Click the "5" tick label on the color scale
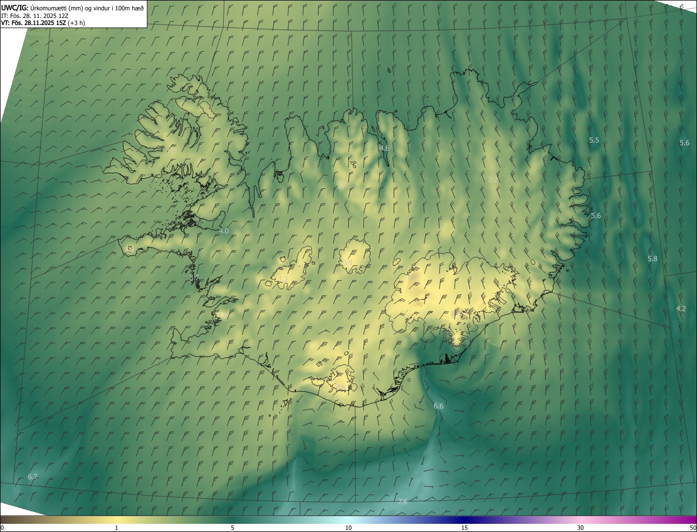697x532 pixels. tap(233, 528)
